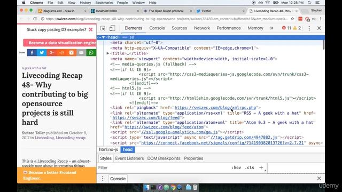Image resolution: width=342 pixels, height=192 pixels.
Task: Open the console drawer options menu
Action: coord(103,179)
